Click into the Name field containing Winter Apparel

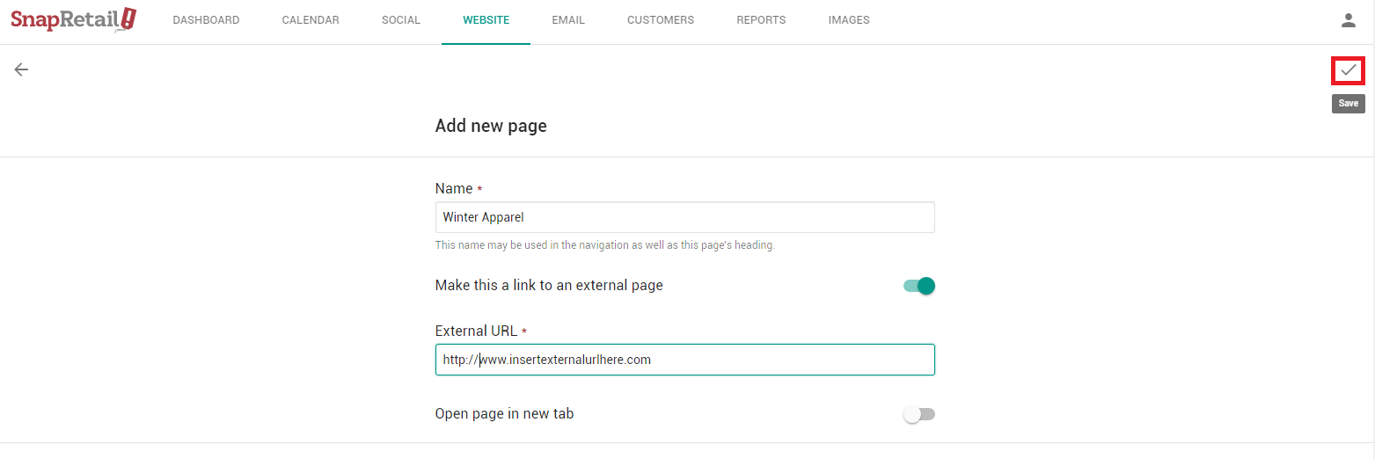[x=684, y=217]
